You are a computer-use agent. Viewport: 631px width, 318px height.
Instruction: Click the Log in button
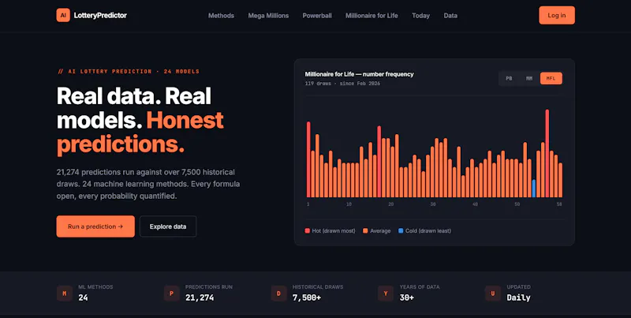(557, 15)
